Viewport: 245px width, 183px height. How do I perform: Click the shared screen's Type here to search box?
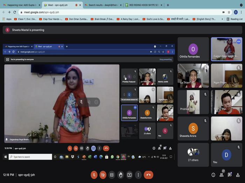coord(30,157)
